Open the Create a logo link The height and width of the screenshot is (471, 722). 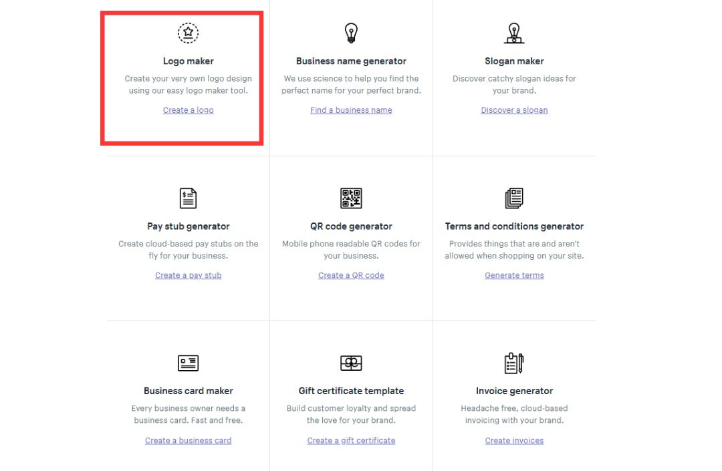[x=188, y=110]
